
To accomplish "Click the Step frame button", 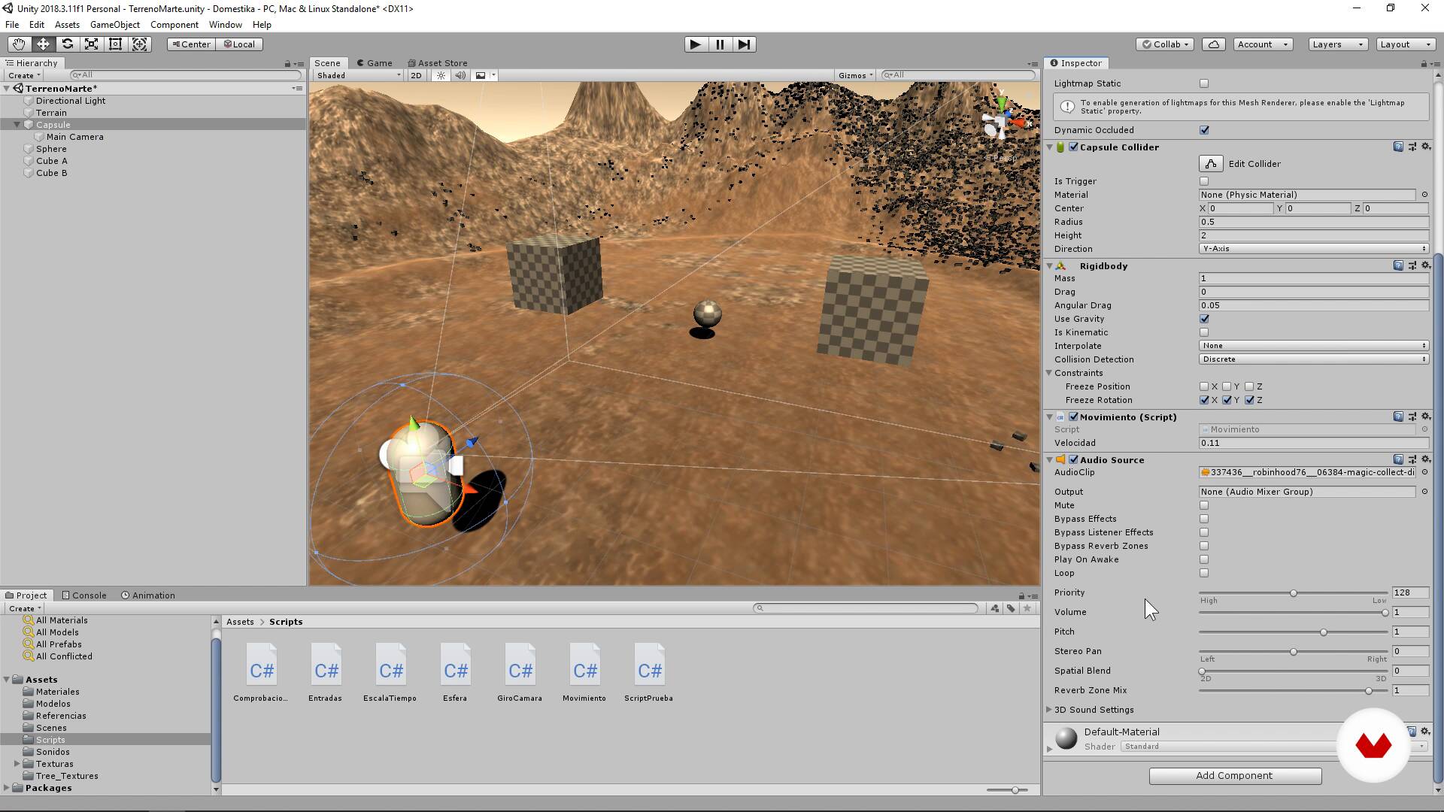I will (x=744, y=44).
